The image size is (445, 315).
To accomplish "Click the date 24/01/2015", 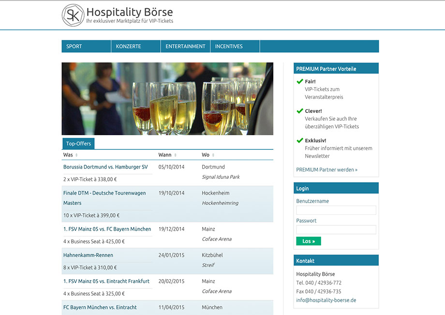I will click(x=171, y=255).
